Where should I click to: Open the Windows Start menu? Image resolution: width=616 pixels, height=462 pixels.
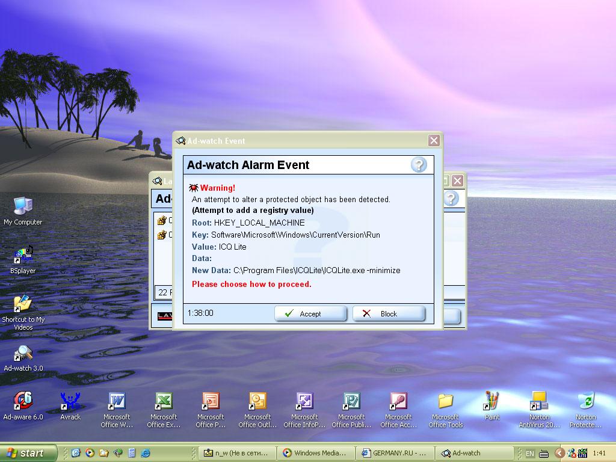pos(29,453)
